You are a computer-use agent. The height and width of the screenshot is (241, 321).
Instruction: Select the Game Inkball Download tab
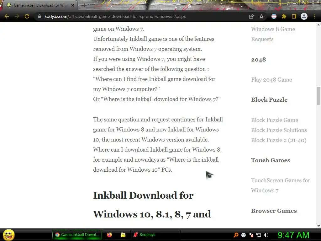point(40,5)
